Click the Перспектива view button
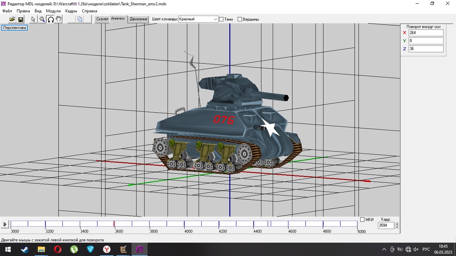 [15, 28]
